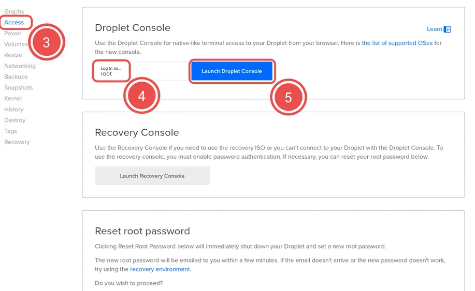The height and width of the screenshot is (291, 475).
Task: Navigate to Networking in sidebar
Action: [20, 66]
